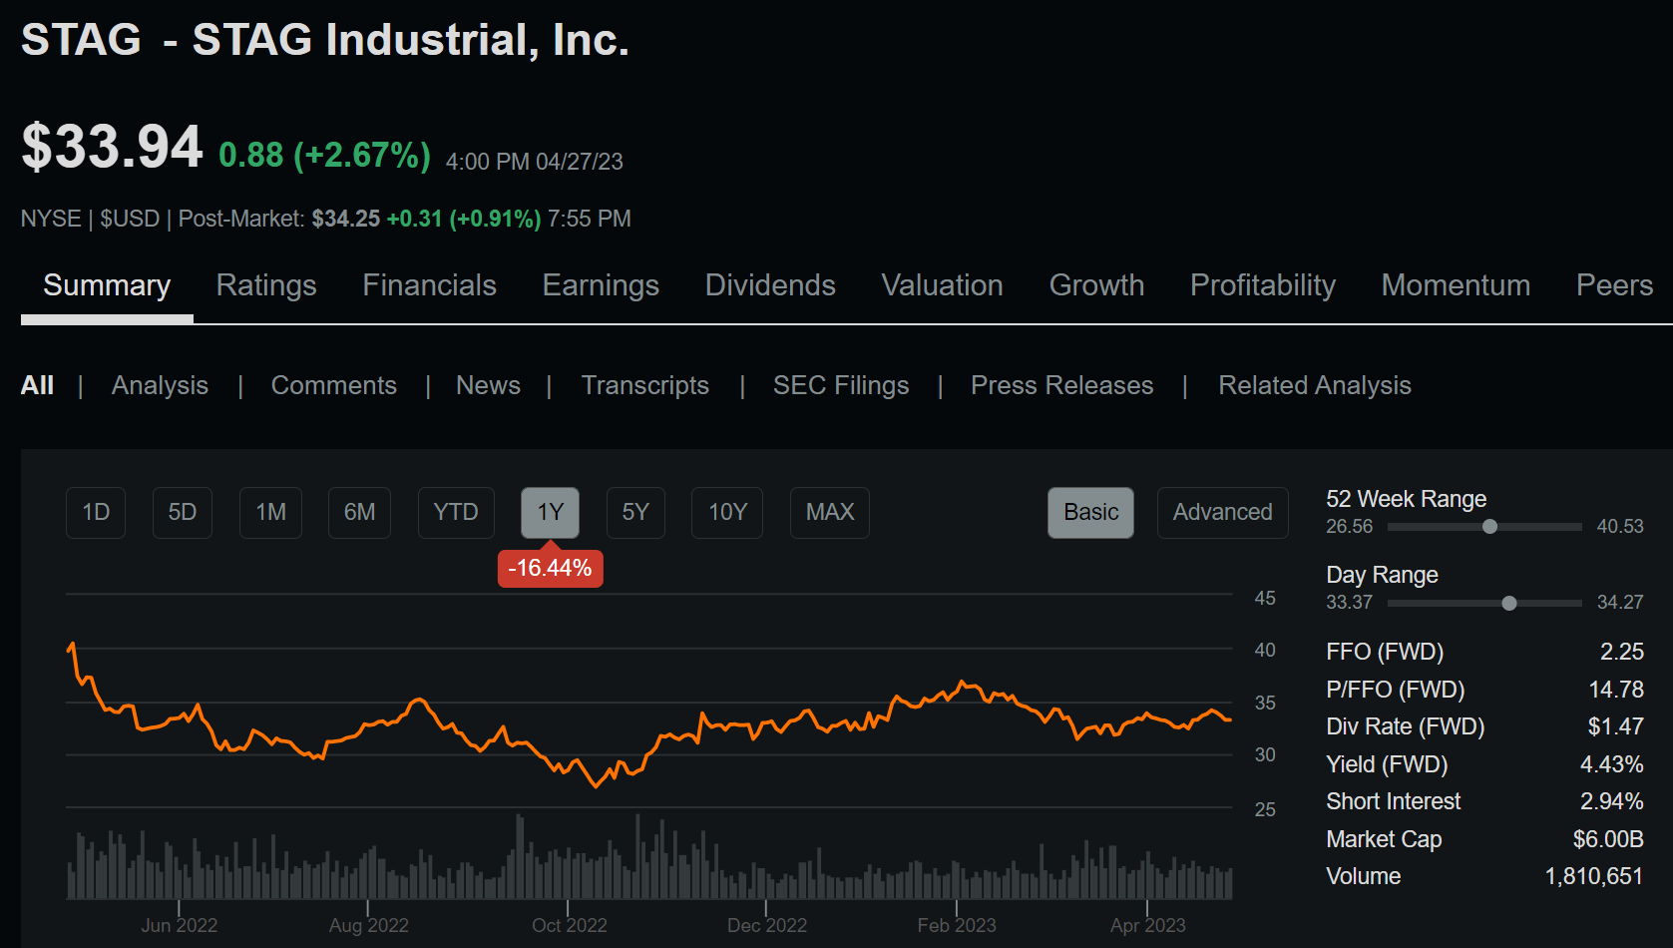Filter feed by SEC Filings
This screenshot has width=1673, height=948.
click(841, 385)
